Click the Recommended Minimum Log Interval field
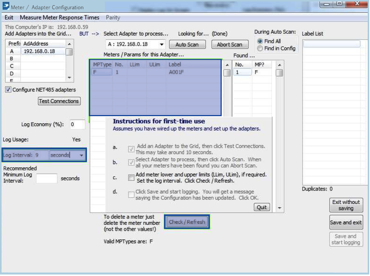Viewport: 370px width, 276px height. click(46, 179)
